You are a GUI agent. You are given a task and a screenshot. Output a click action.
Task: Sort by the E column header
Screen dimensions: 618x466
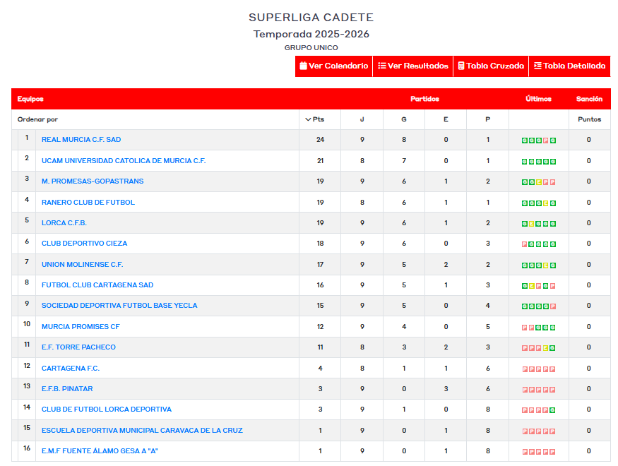click(x=446, y=119)
